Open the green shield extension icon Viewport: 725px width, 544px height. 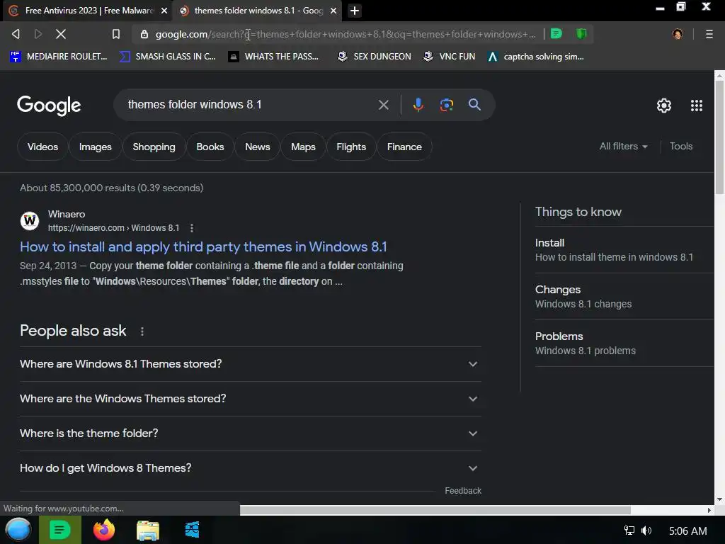[581, 33]
